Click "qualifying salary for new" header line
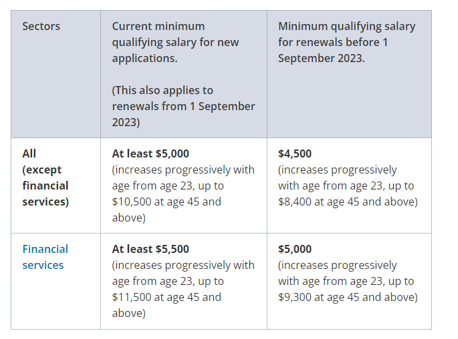The width and height of the screenshot is (458, 339). [175, 42]
